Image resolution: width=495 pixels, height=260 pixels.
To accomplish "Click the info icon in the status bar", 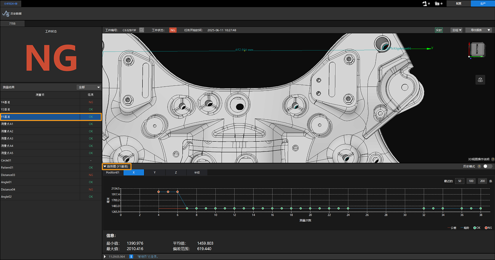I will [131, 256].
